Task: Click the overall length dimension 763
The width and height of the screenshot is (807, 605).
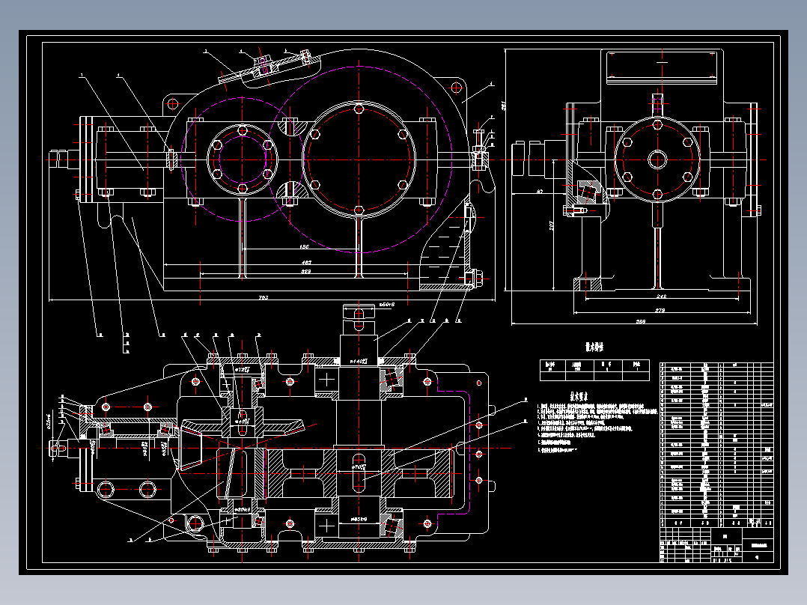Action: [263, 297]
